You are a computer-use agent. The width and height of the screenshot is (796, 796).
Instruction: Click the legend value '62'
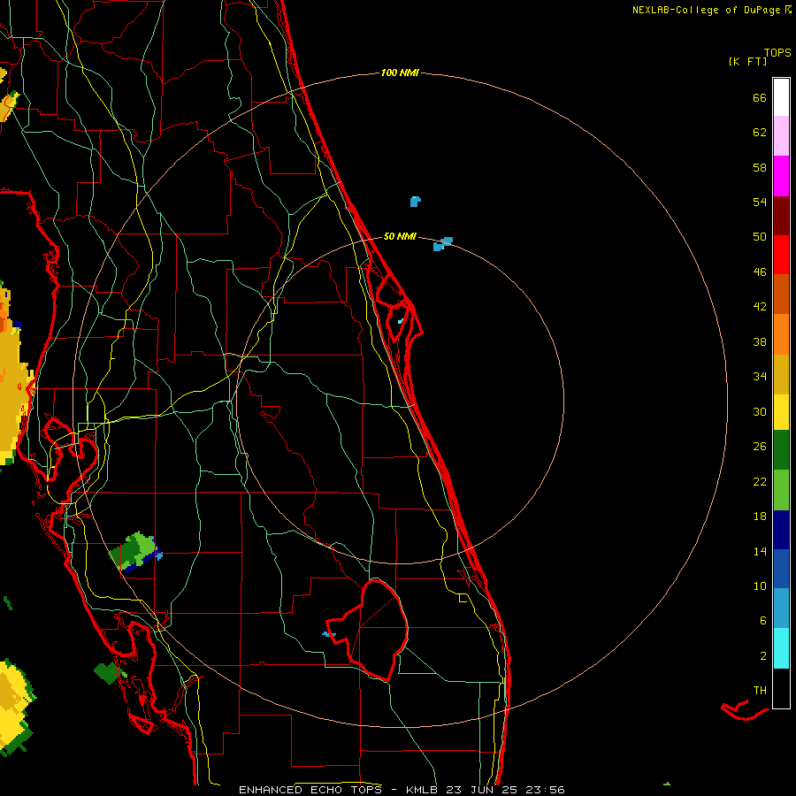click(x=760, y=133)
